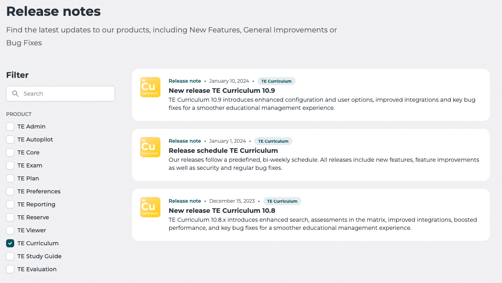Open New release TE Curriculum 10.8 title

(222, 210)
